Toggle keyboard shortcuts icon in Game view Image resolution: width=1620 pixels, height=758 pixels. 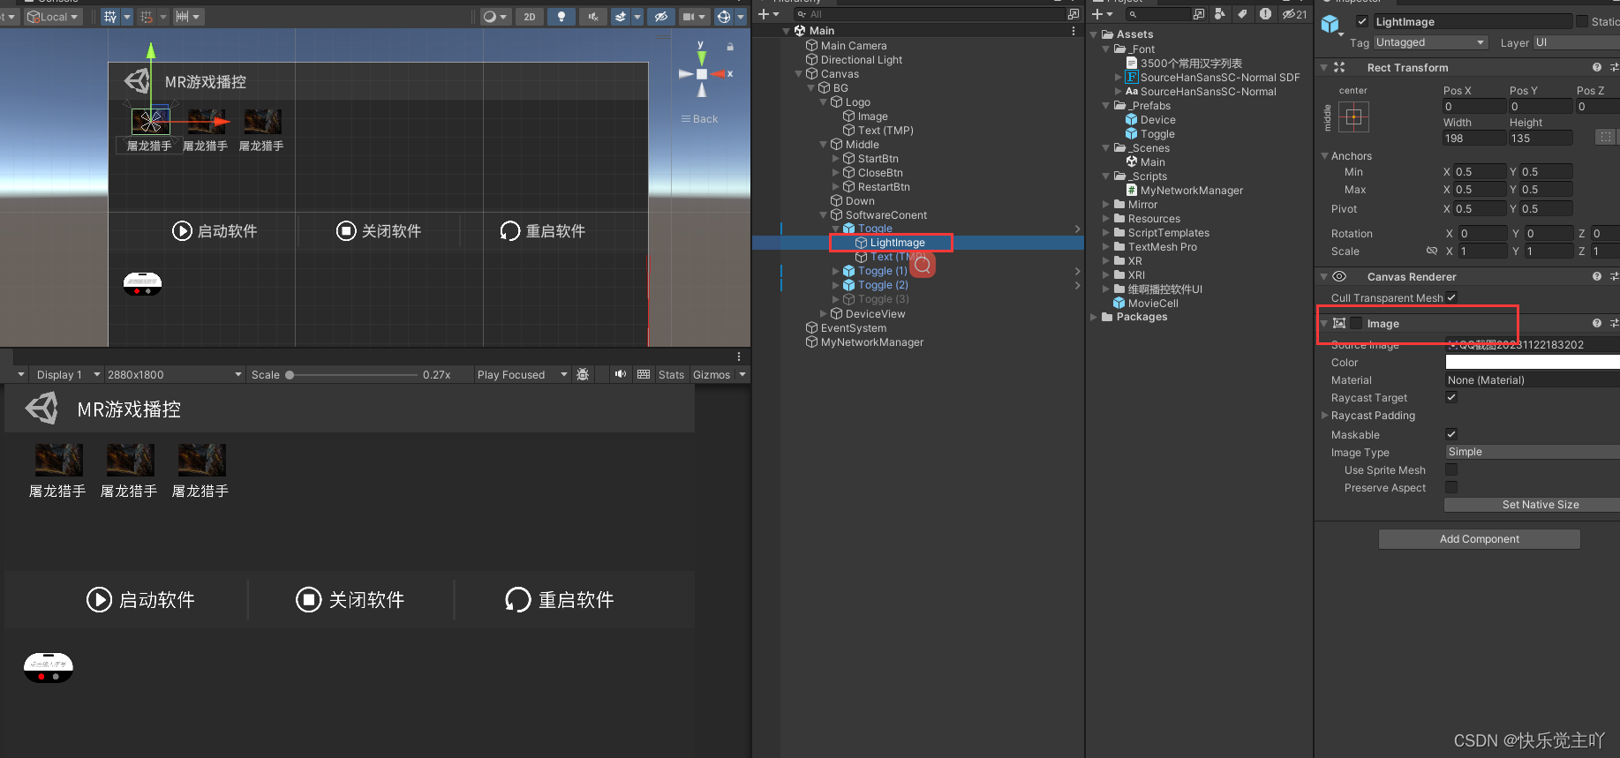point(644,375)
